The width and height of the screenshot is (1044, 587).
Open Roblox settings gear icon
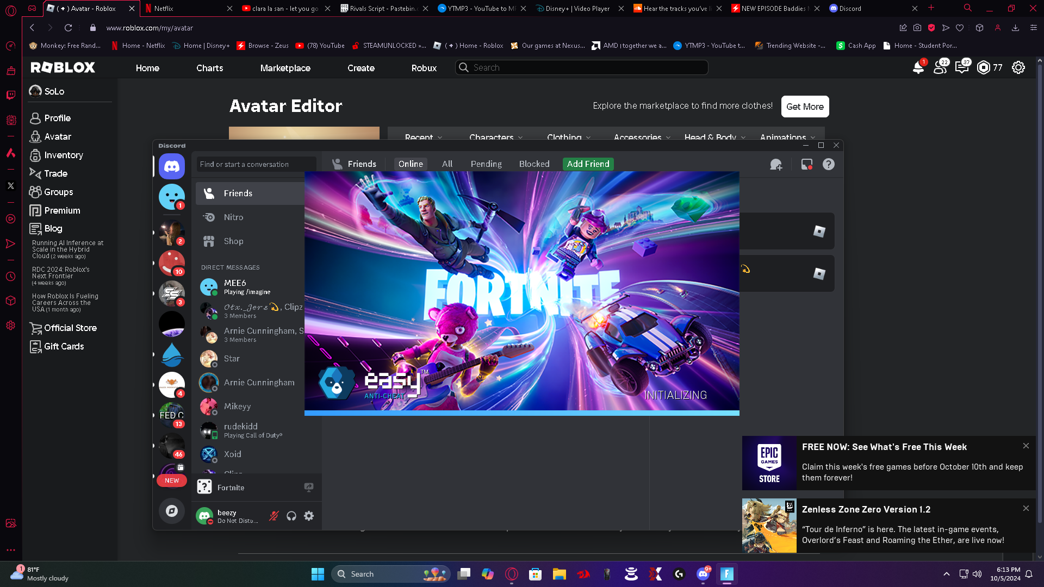(x=1018, y=67)
